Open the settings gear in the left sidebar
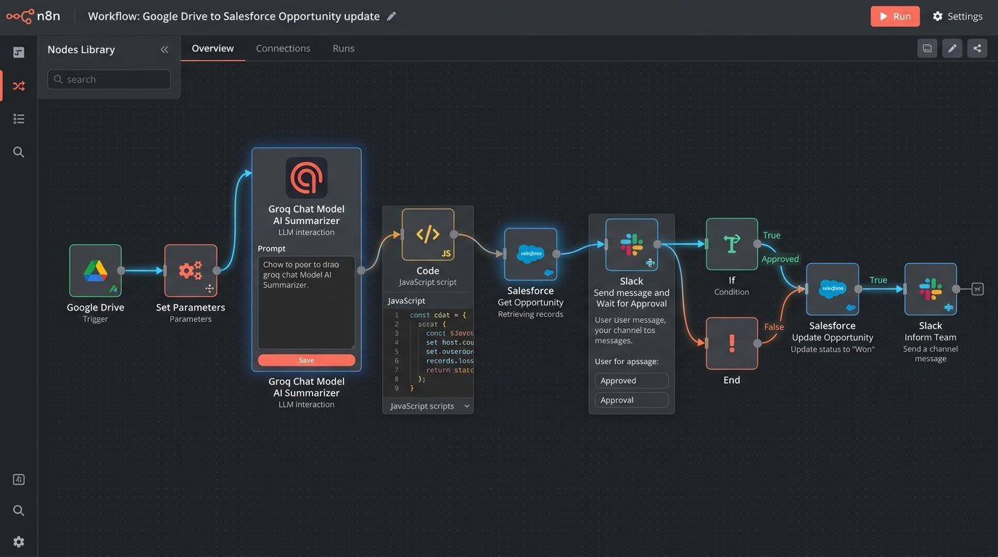Image resolution: width=998 pixels, height=557 pixels. (19, 542)
